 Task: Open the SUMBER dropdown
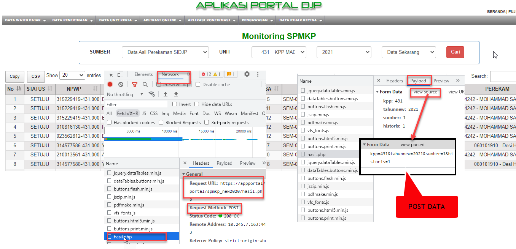[x=165, y=52]
